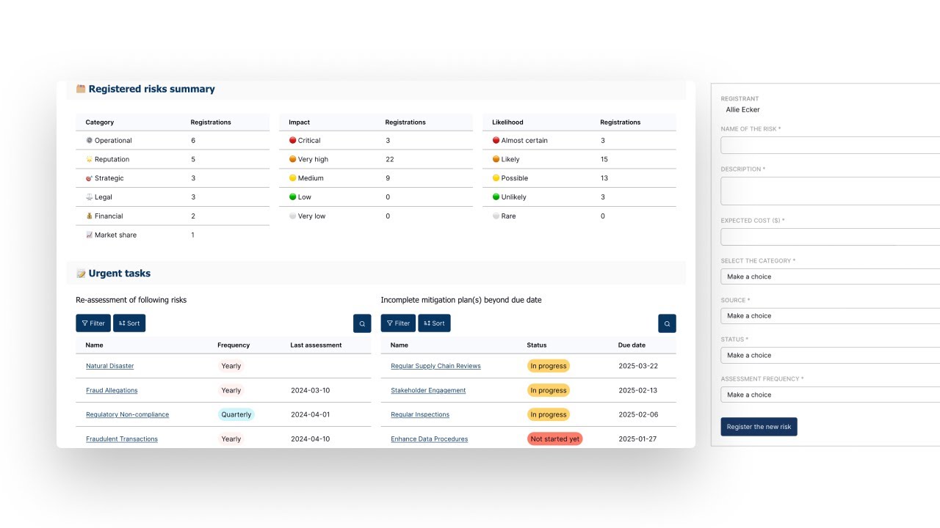Open Enhance Data Procedures plan link
This screenshot has width=940, height=528.
(429, 439)
